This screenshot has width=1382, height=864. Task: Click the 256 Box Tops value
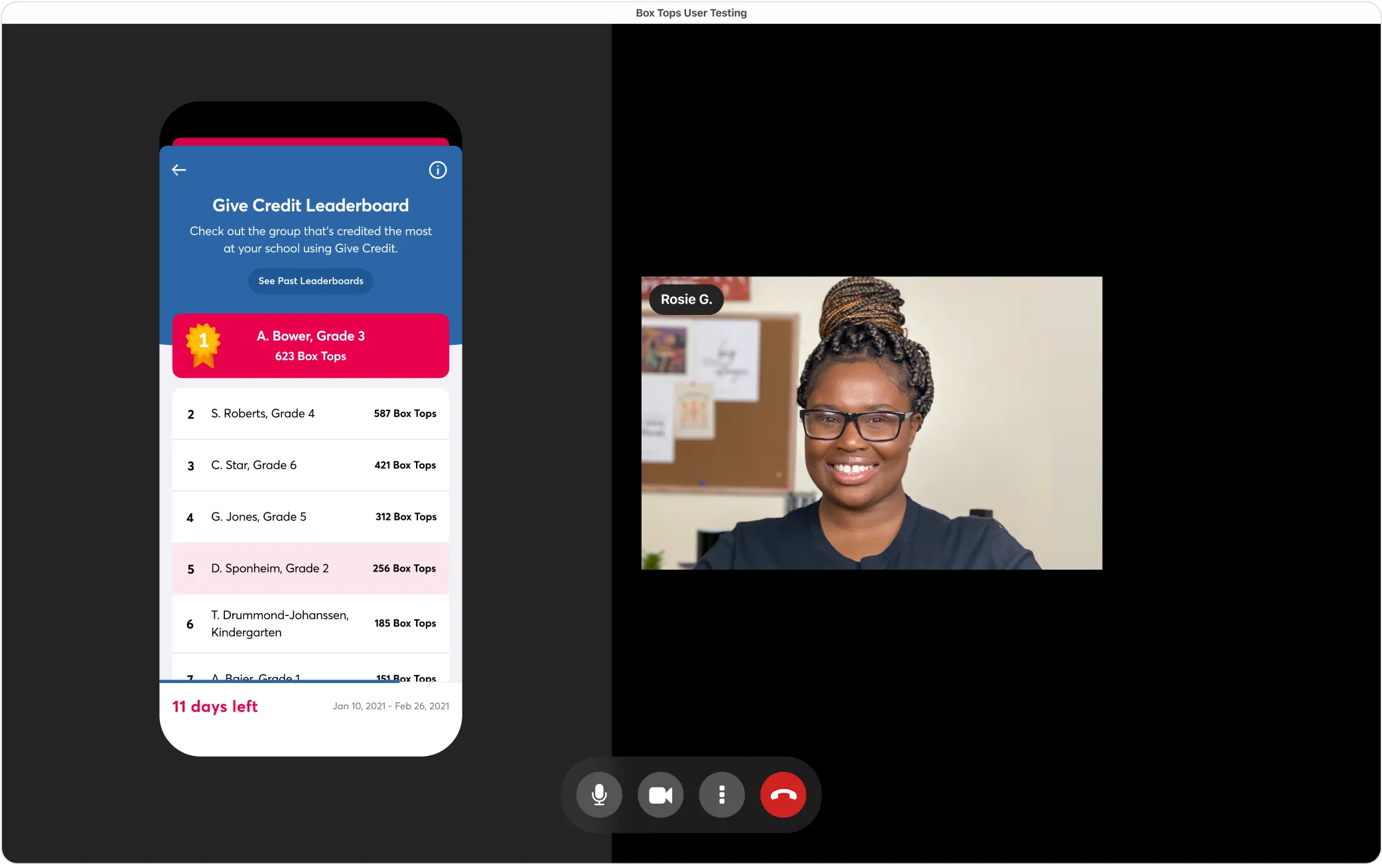[x=404, y=569]
